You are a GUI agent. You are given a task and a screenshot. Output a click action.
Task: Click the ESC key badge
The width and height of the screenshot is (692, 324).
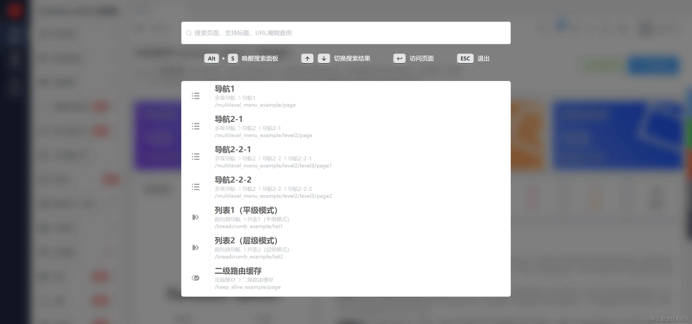(465, 59)
